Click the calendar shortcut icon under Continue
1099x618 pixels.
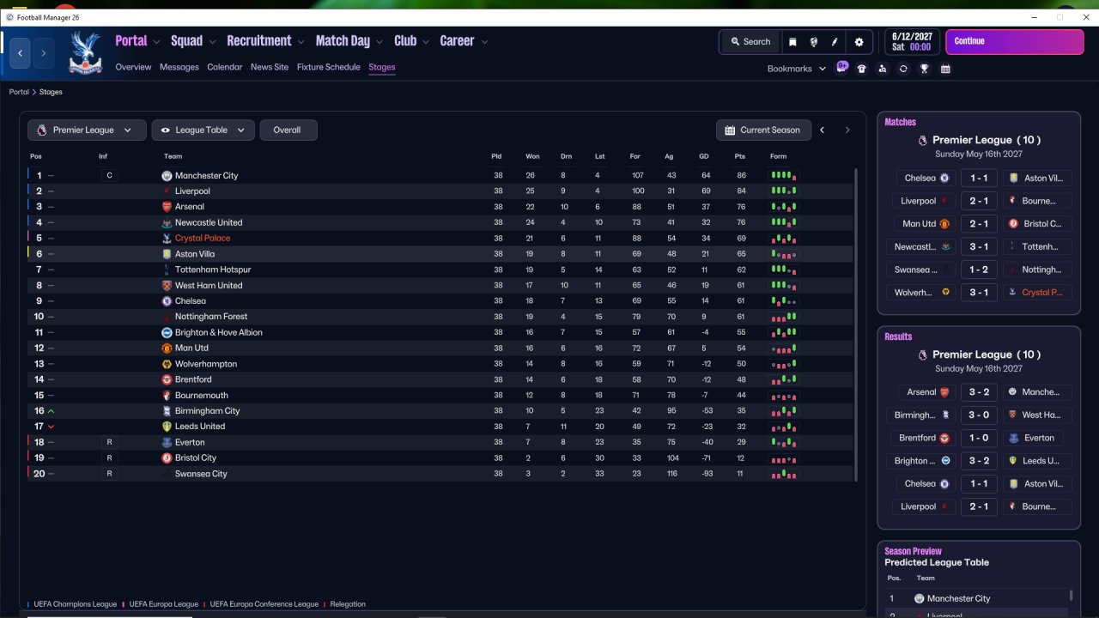[x=945, y=69]
